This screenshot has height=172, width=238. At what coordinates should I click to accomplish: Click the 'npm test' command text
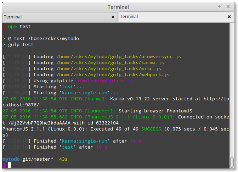point(19,26)
